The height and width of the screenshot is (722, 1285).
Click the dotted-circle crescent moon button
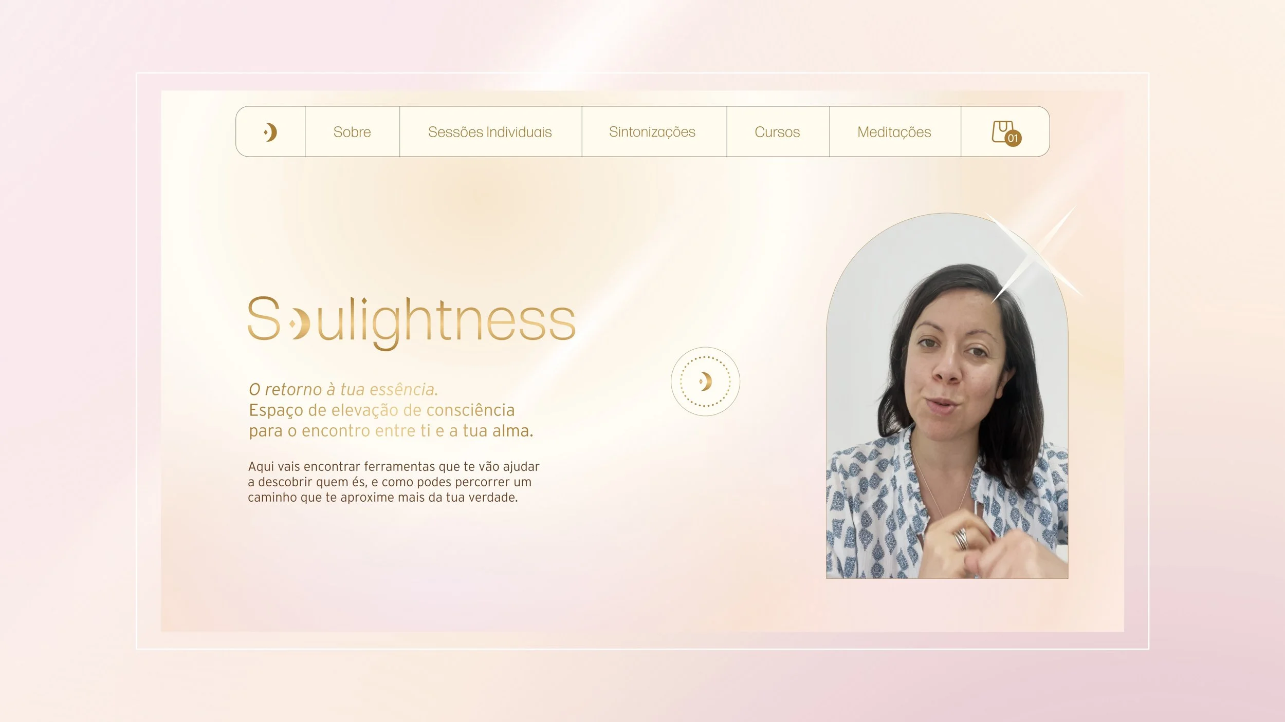(x=705, y=382)
